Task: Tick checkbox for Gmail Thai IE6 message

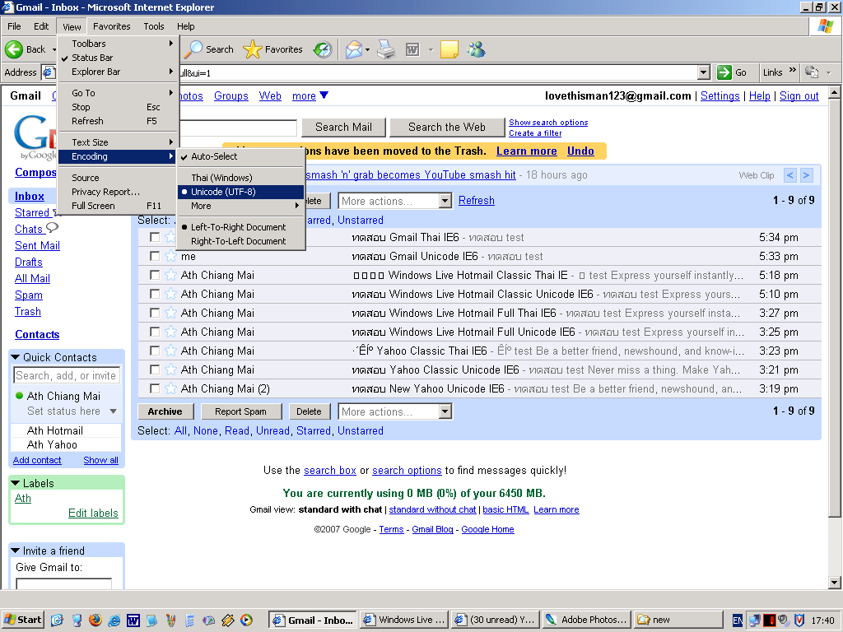Action: (155, 237)
